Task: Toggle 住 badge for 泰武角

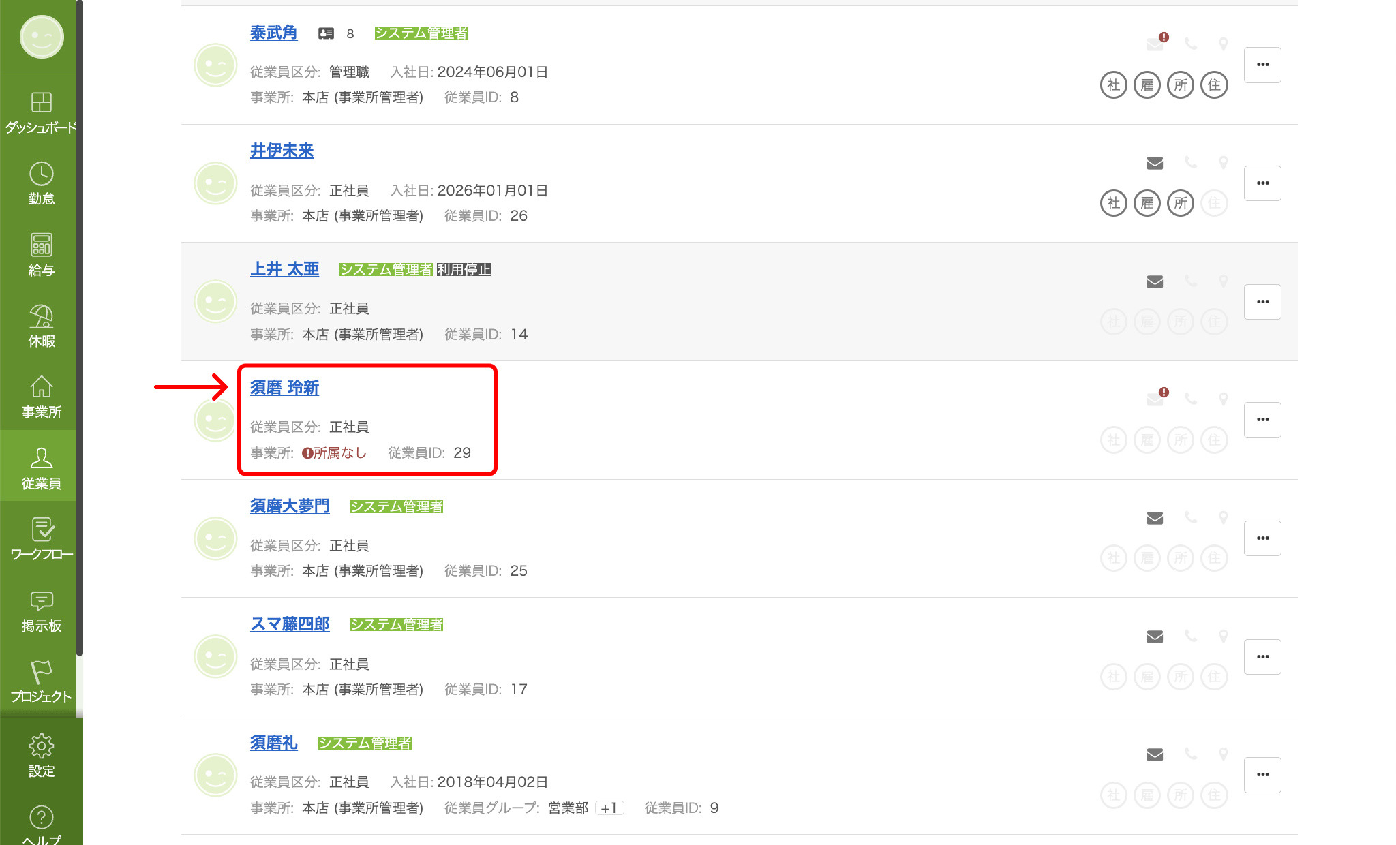Action: (x=1214, y=85)
